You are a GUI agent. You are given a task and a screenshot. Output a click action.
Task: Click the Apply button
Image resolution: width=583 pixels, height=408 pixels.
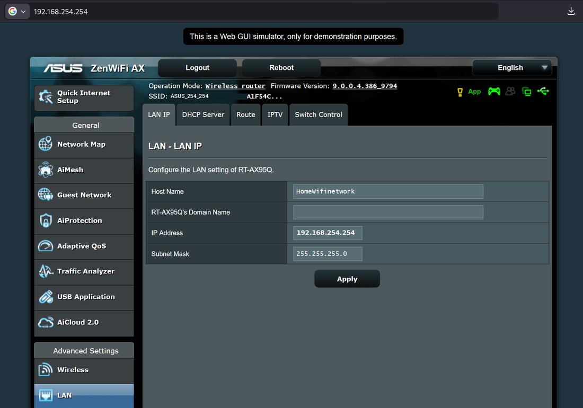[x=347, y=279]
